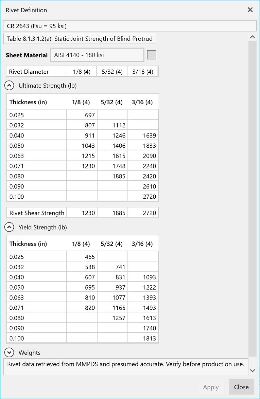Expand the Weights section
260x399 pixels.
(9, 352)
